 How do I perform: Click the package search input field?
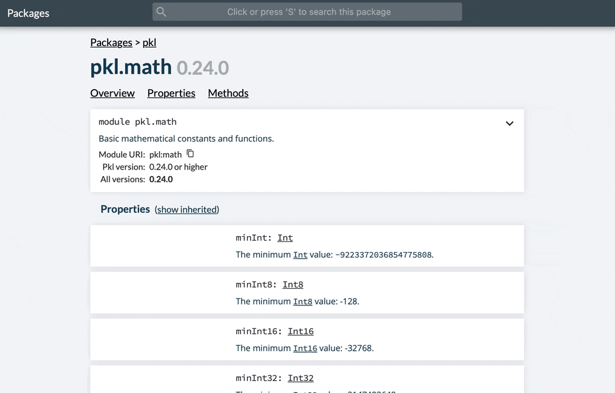[x=308, y=12]
